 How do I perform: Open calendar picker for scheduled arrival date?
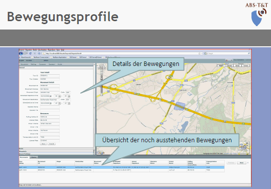(50, 103)
